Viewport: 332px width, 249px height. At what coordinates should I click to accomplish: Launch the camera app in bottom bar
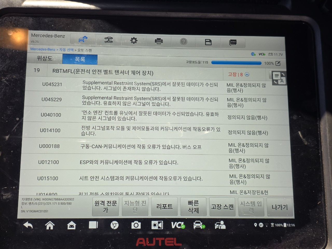[136, 225]
